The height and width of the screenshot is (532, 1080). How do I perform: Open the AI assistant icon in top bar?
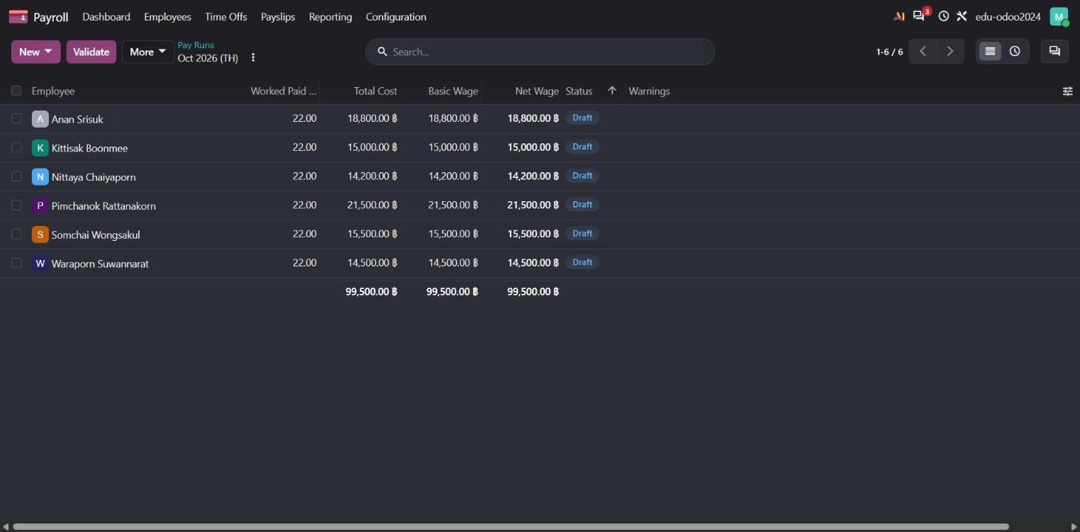point(899,16)
